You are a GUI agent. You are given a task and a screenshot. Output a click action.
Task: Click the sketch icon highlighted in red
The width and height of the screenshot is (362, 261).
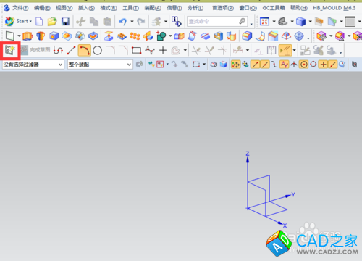[x=10, y=50]
